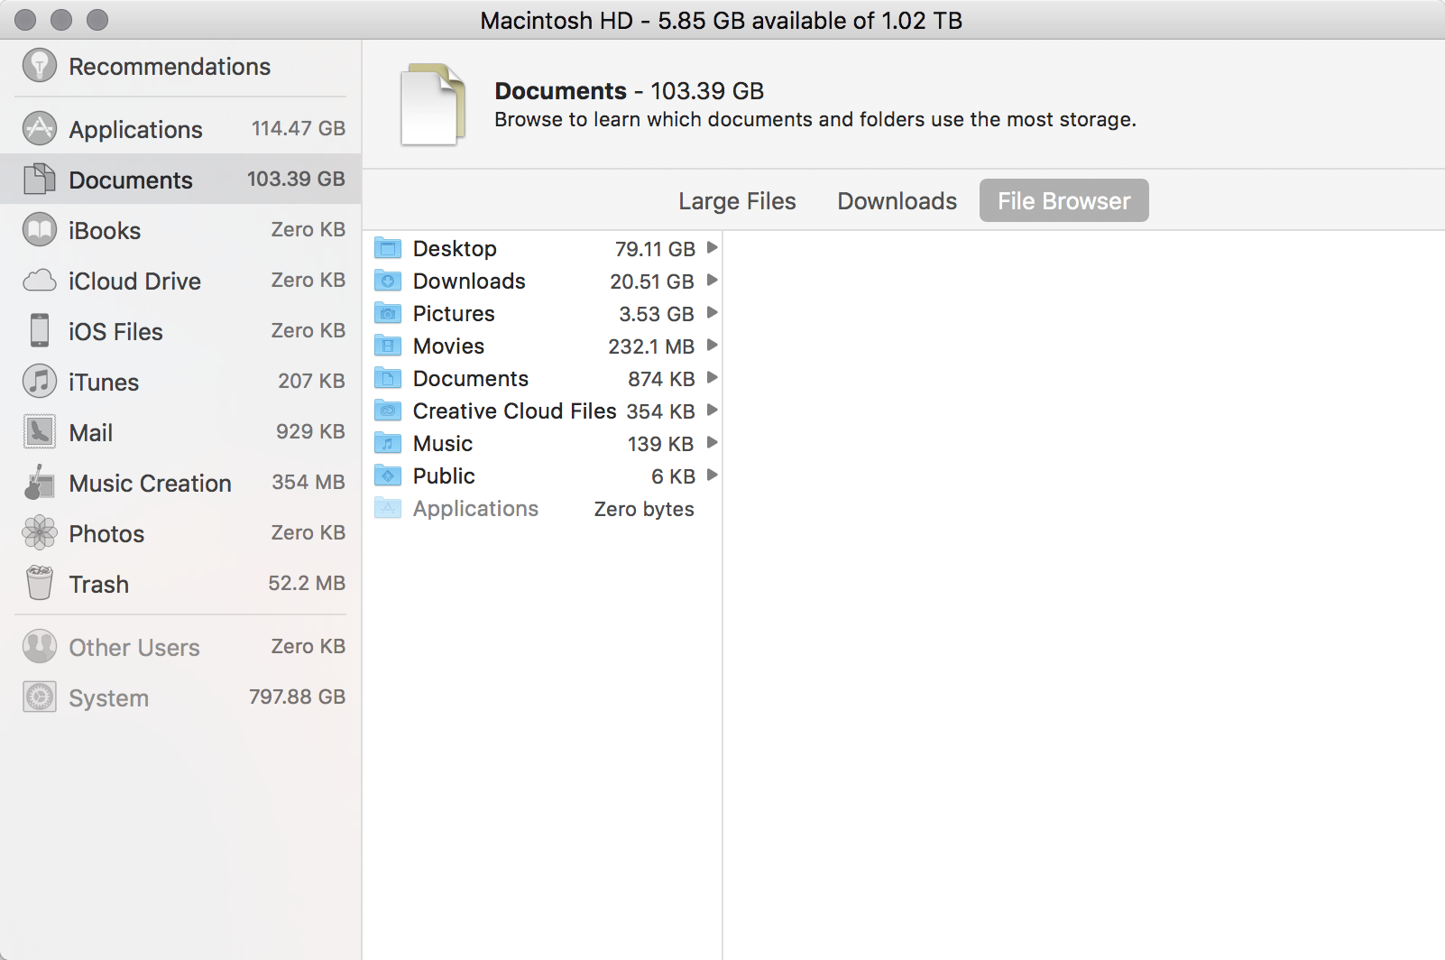This screenshot has height=960, width=1445.
Task: Click the Applications sidebar icon
Action: click(x=40, y=128)
